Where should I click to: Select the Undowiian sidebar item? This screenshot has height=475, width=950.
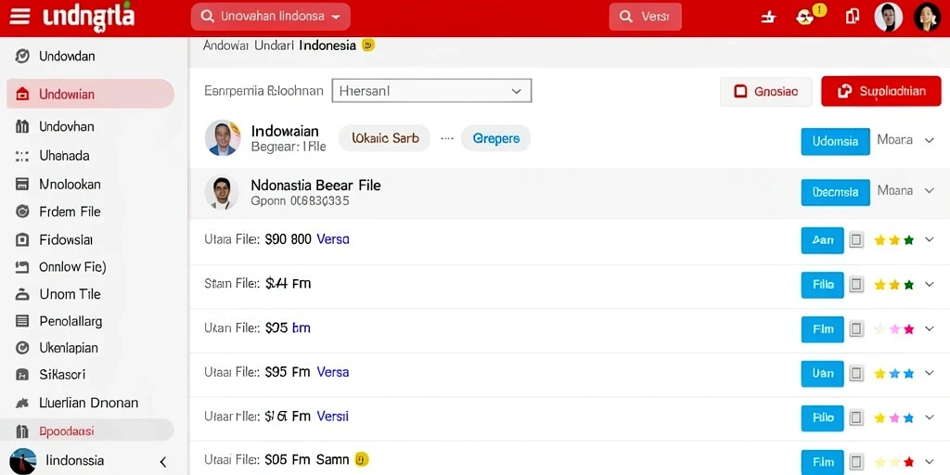point(90,94)
